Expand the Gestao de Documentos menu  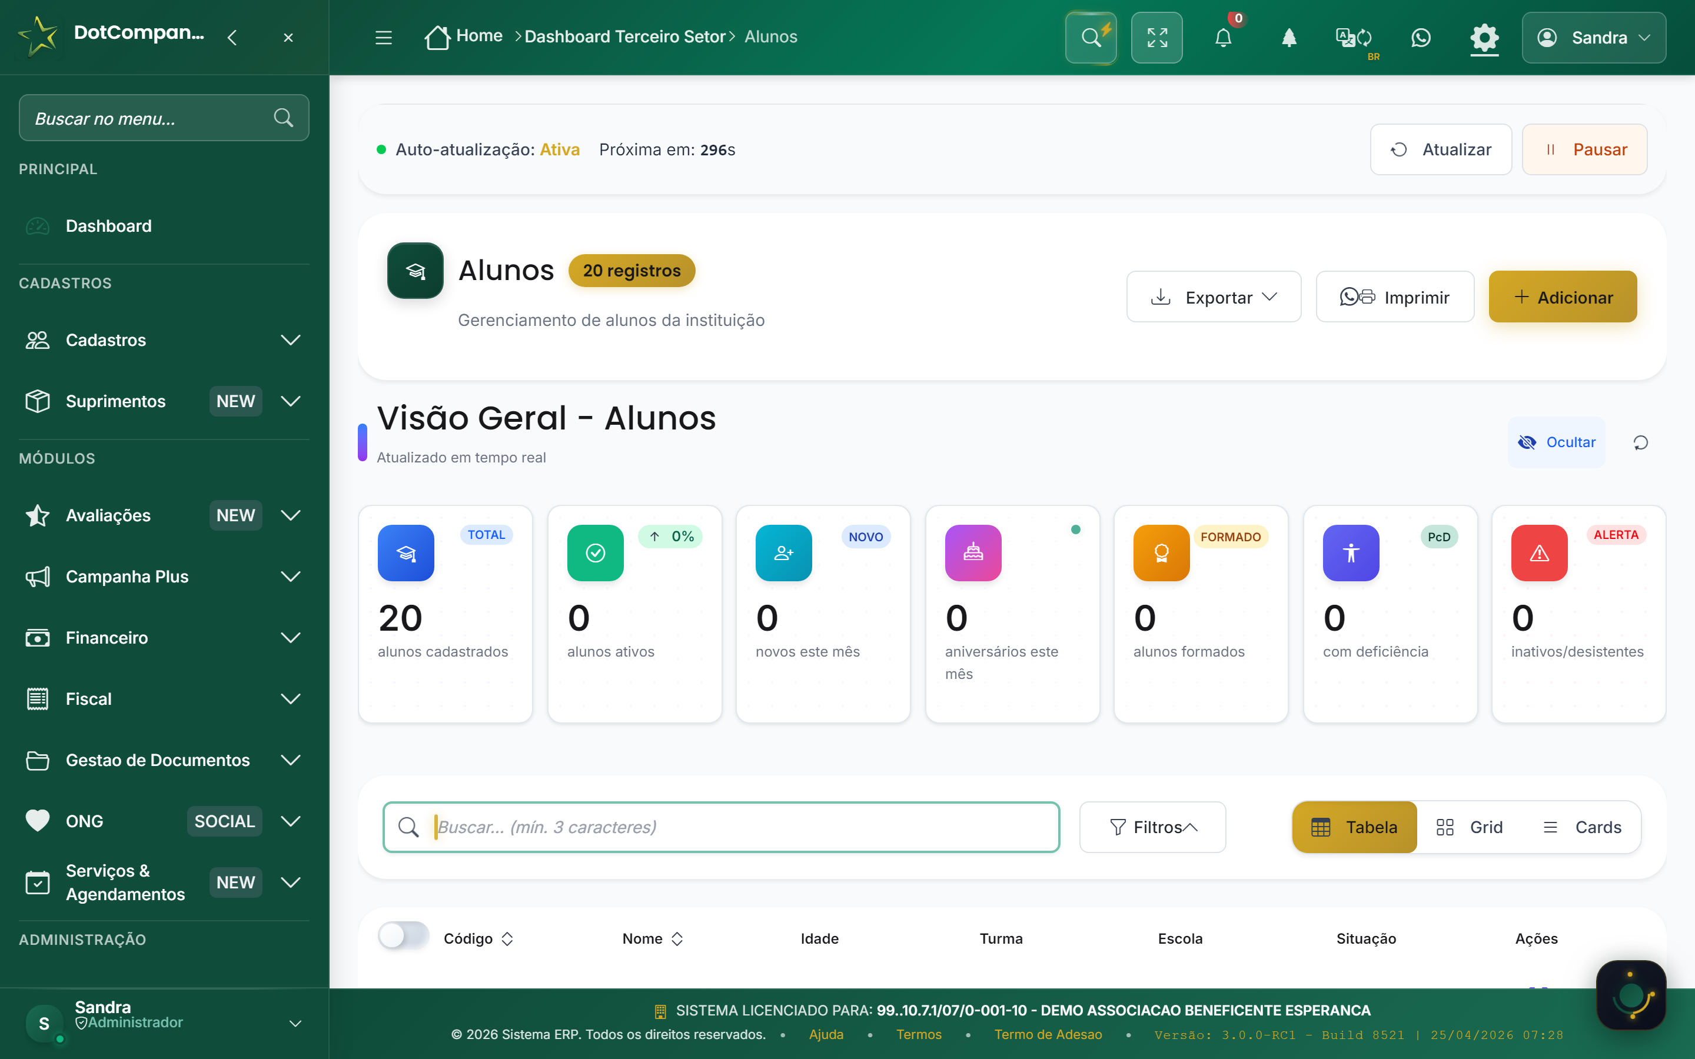click(164, 760)
